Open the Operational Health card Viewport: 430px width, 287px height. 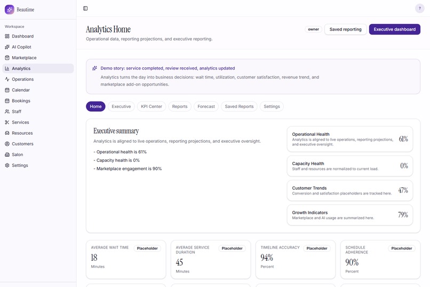pos(350,139)
